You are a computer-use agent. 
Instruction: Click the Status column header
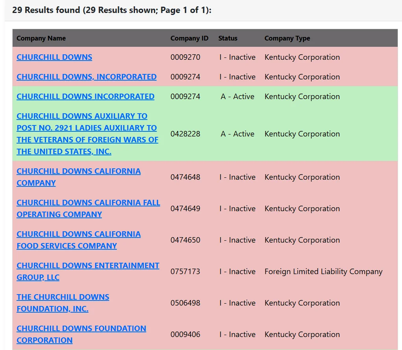[228, 38]
